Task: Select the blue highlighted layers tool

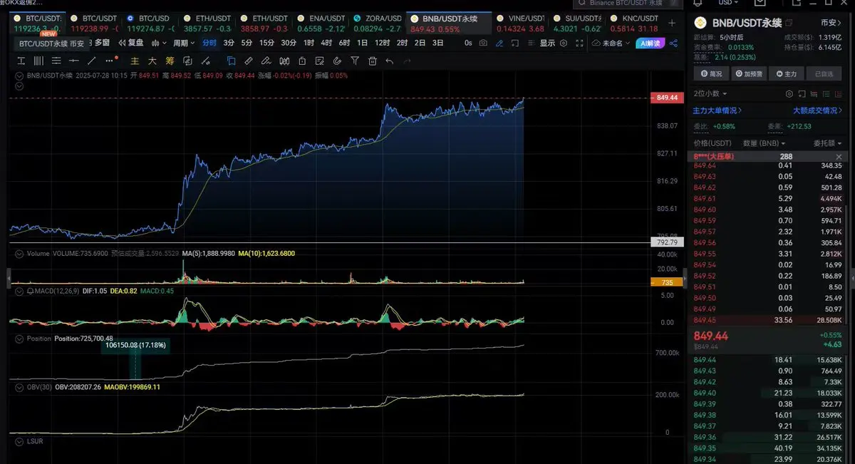Action: pos(231,61)
